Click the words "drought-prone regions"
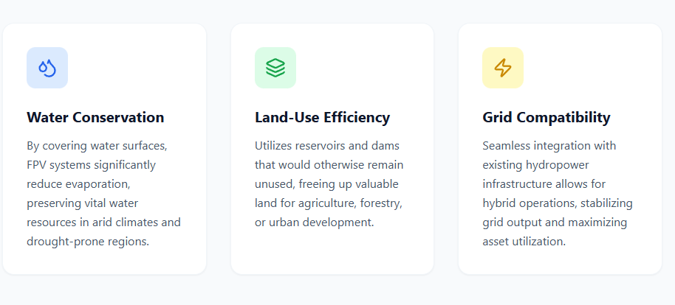 88,241
